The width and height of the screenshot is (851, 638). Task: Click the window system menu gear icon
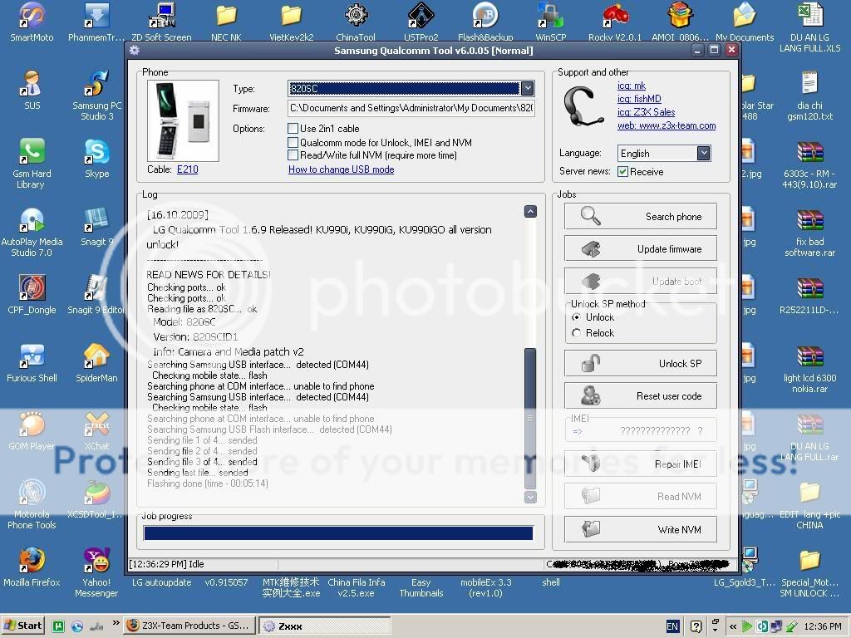(134, 51)
